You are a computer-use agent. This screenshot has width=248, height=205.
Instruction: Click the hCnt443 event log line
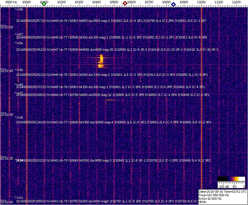click(x=114, y=122)
